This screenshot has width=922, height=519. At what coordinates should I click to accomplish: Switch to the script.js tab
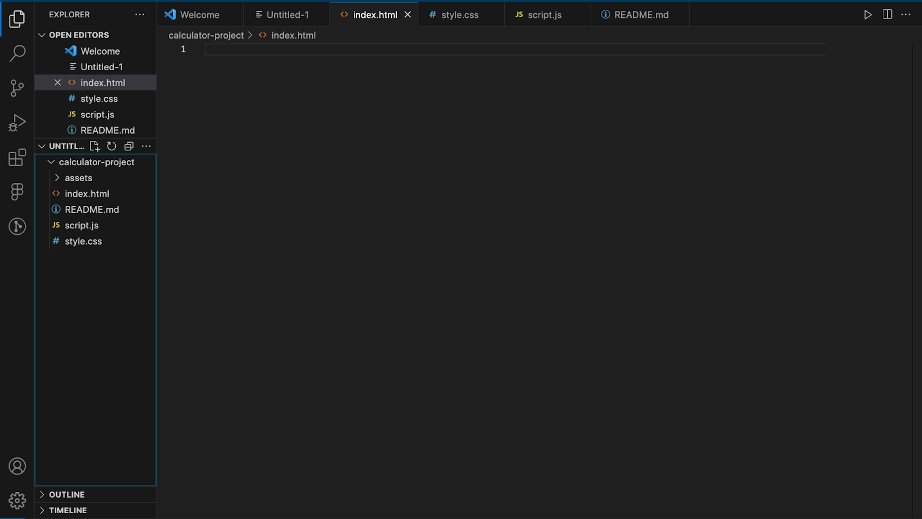pos(547,14)
